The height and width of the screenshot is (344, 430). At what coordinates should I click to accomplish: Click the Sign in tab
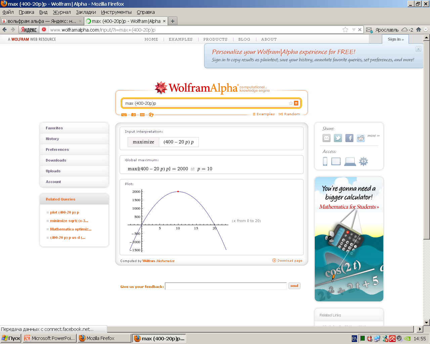(x=395, y=39)
